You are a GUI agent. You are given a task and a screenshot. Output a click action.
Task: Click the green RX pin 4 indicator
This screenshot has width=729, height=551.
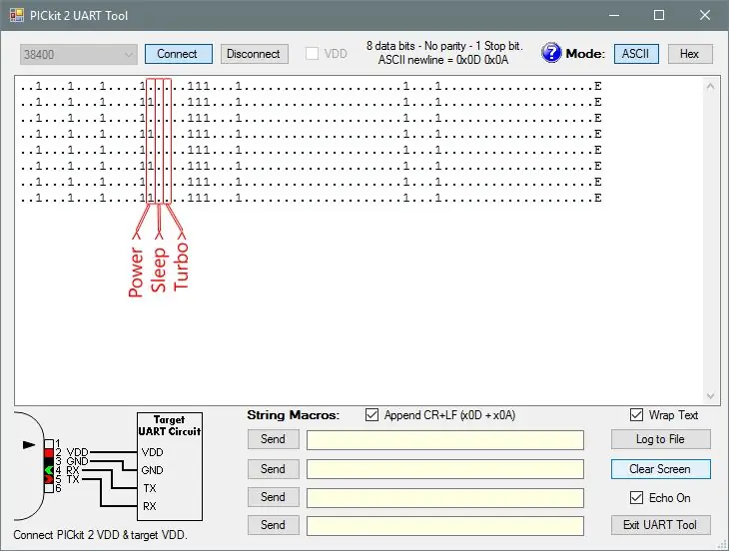click(49, 470)
